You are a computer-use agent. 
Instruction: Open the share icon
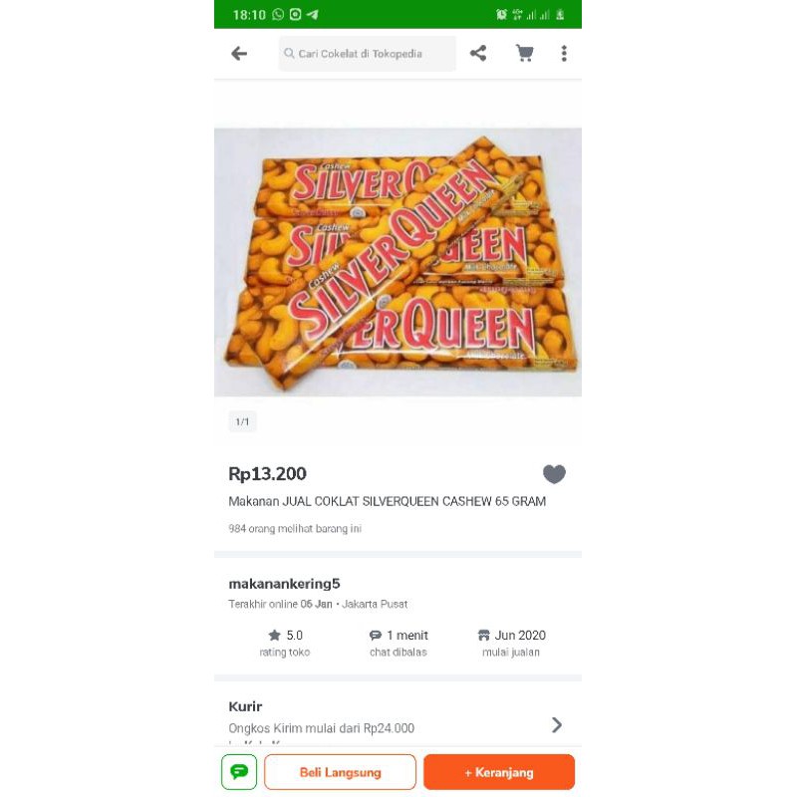tap(478, 54)
